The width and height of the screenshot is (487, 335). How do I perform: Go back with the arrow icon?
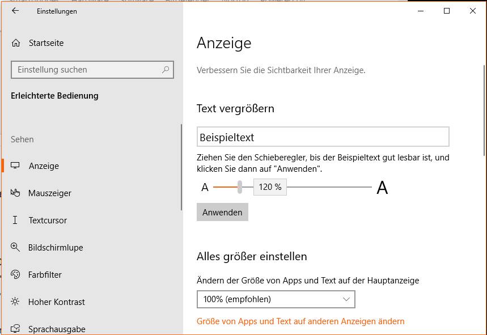coord(15,11)
